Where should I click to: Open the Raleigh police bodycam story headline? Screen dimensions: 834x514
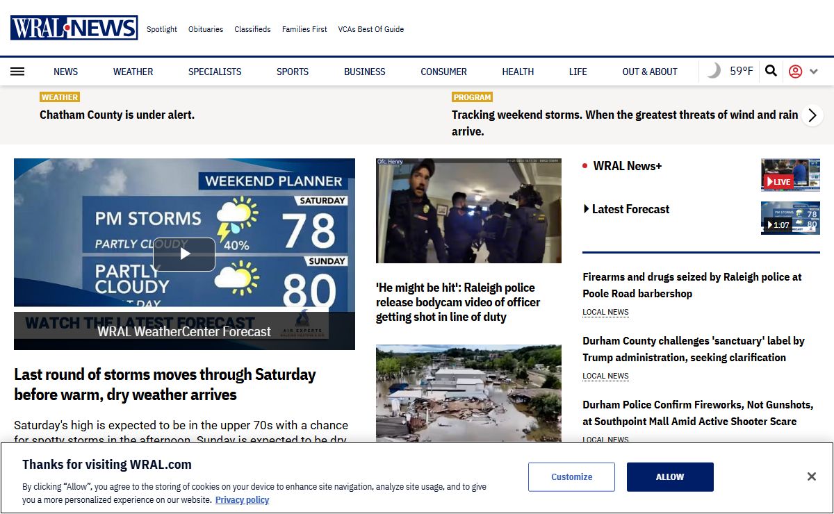coord(458,302)
